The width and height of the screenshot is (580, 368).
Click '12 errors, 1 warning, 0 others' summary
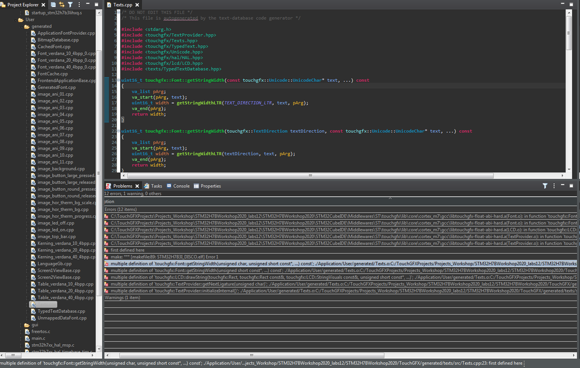tap(133, 194)
